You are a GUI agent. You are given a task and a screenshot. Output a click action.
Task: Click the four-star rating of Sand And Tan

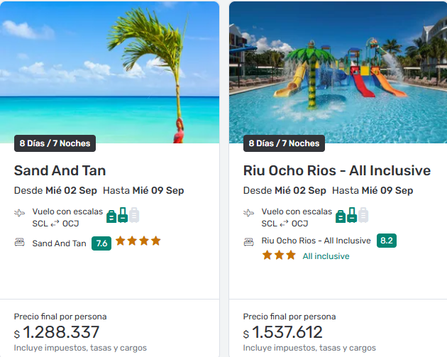pyautogui.click(x=138, y=241)
